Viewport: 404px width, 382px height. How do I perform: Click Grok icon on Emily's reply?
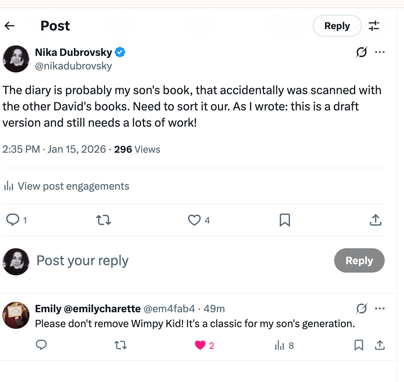tap(361, 309)
